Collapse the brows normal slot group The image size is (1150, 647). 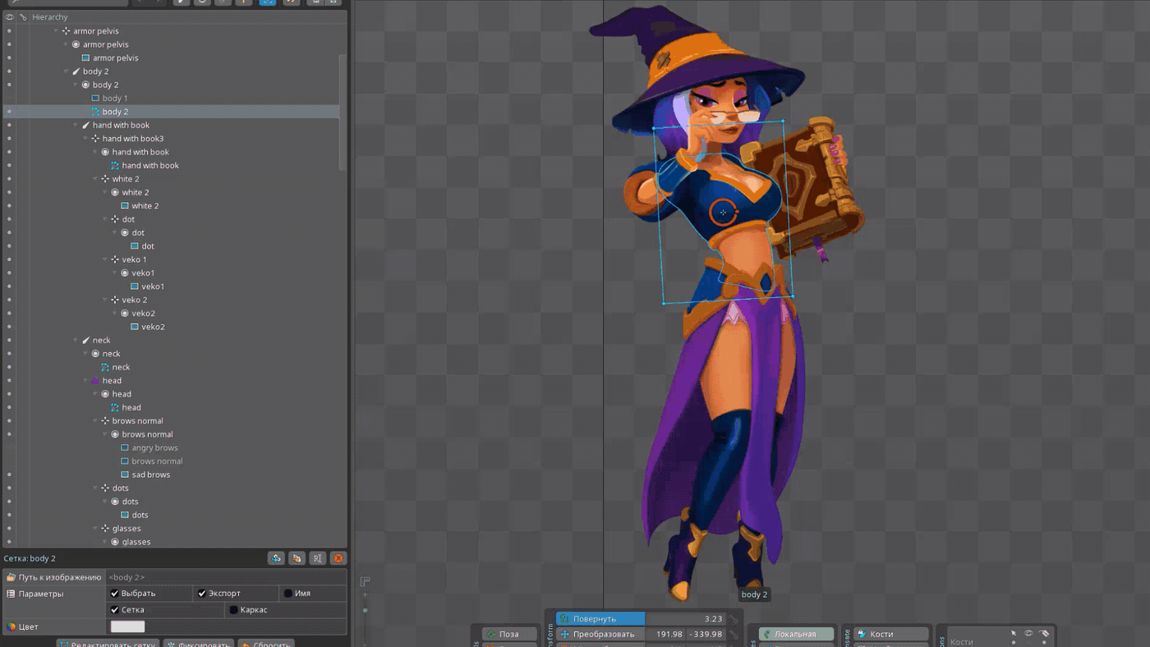click(105, 434)
